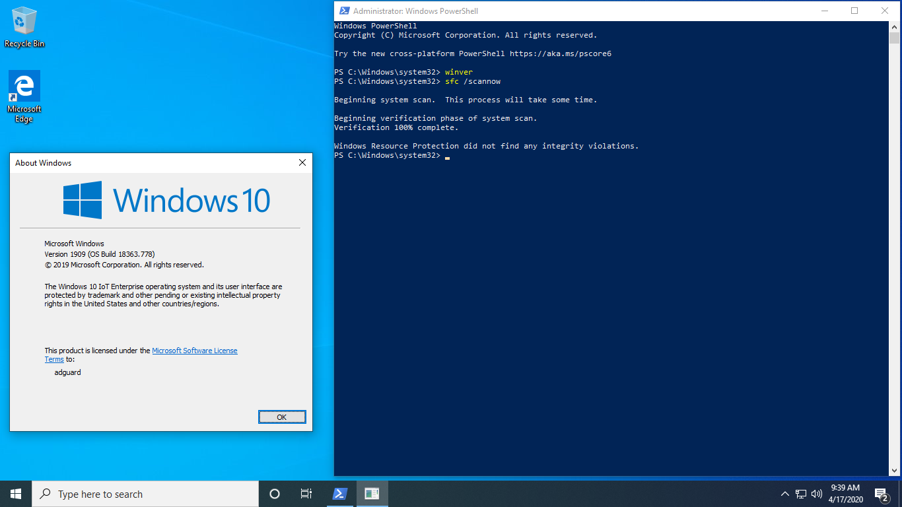Screen dimensions: 902x507
Task: Open the volume speaker tray icon
Action: click(817, 494)
